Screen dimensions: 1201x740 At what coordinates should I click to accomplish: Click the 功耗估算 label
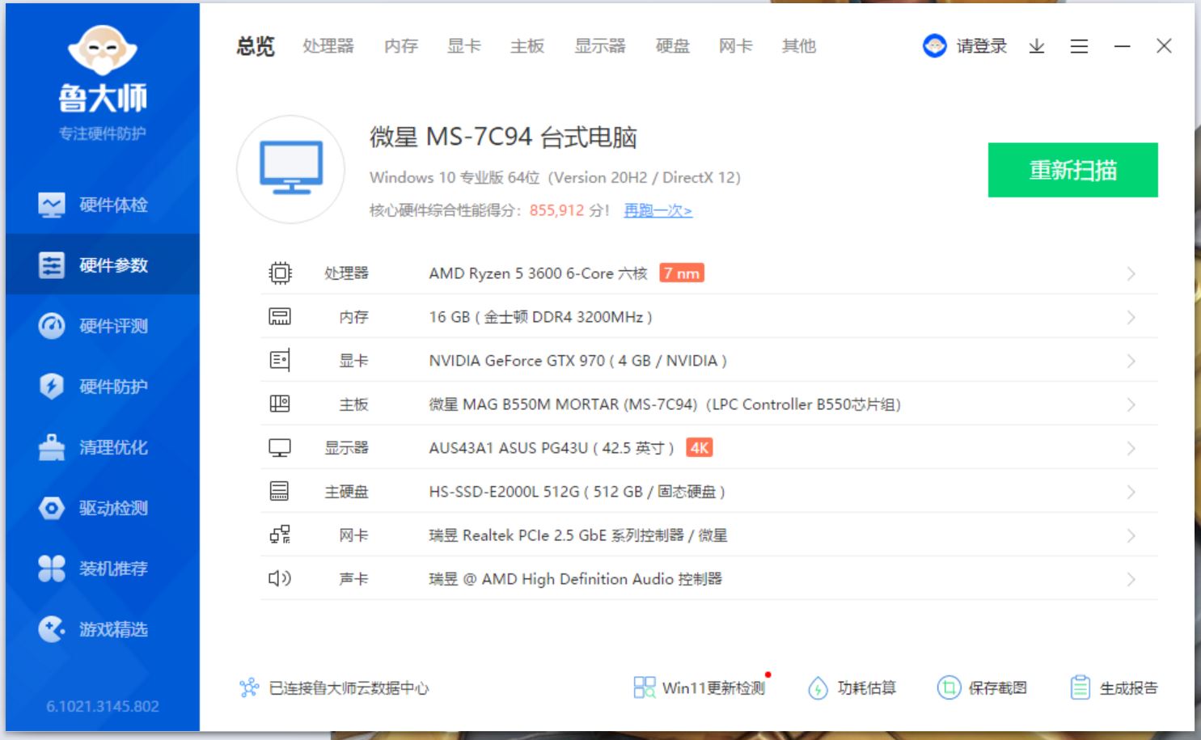pyautogui.click(x=867, y=688)
